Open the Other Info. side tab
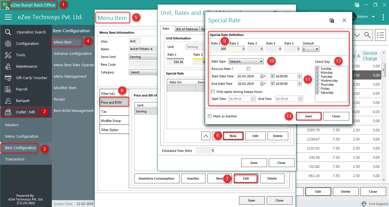 tap(114, 93)
